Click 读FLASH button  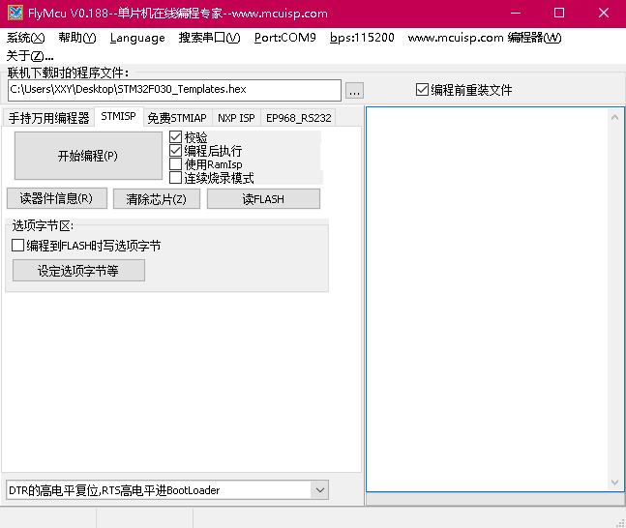(x=263, y=199)
